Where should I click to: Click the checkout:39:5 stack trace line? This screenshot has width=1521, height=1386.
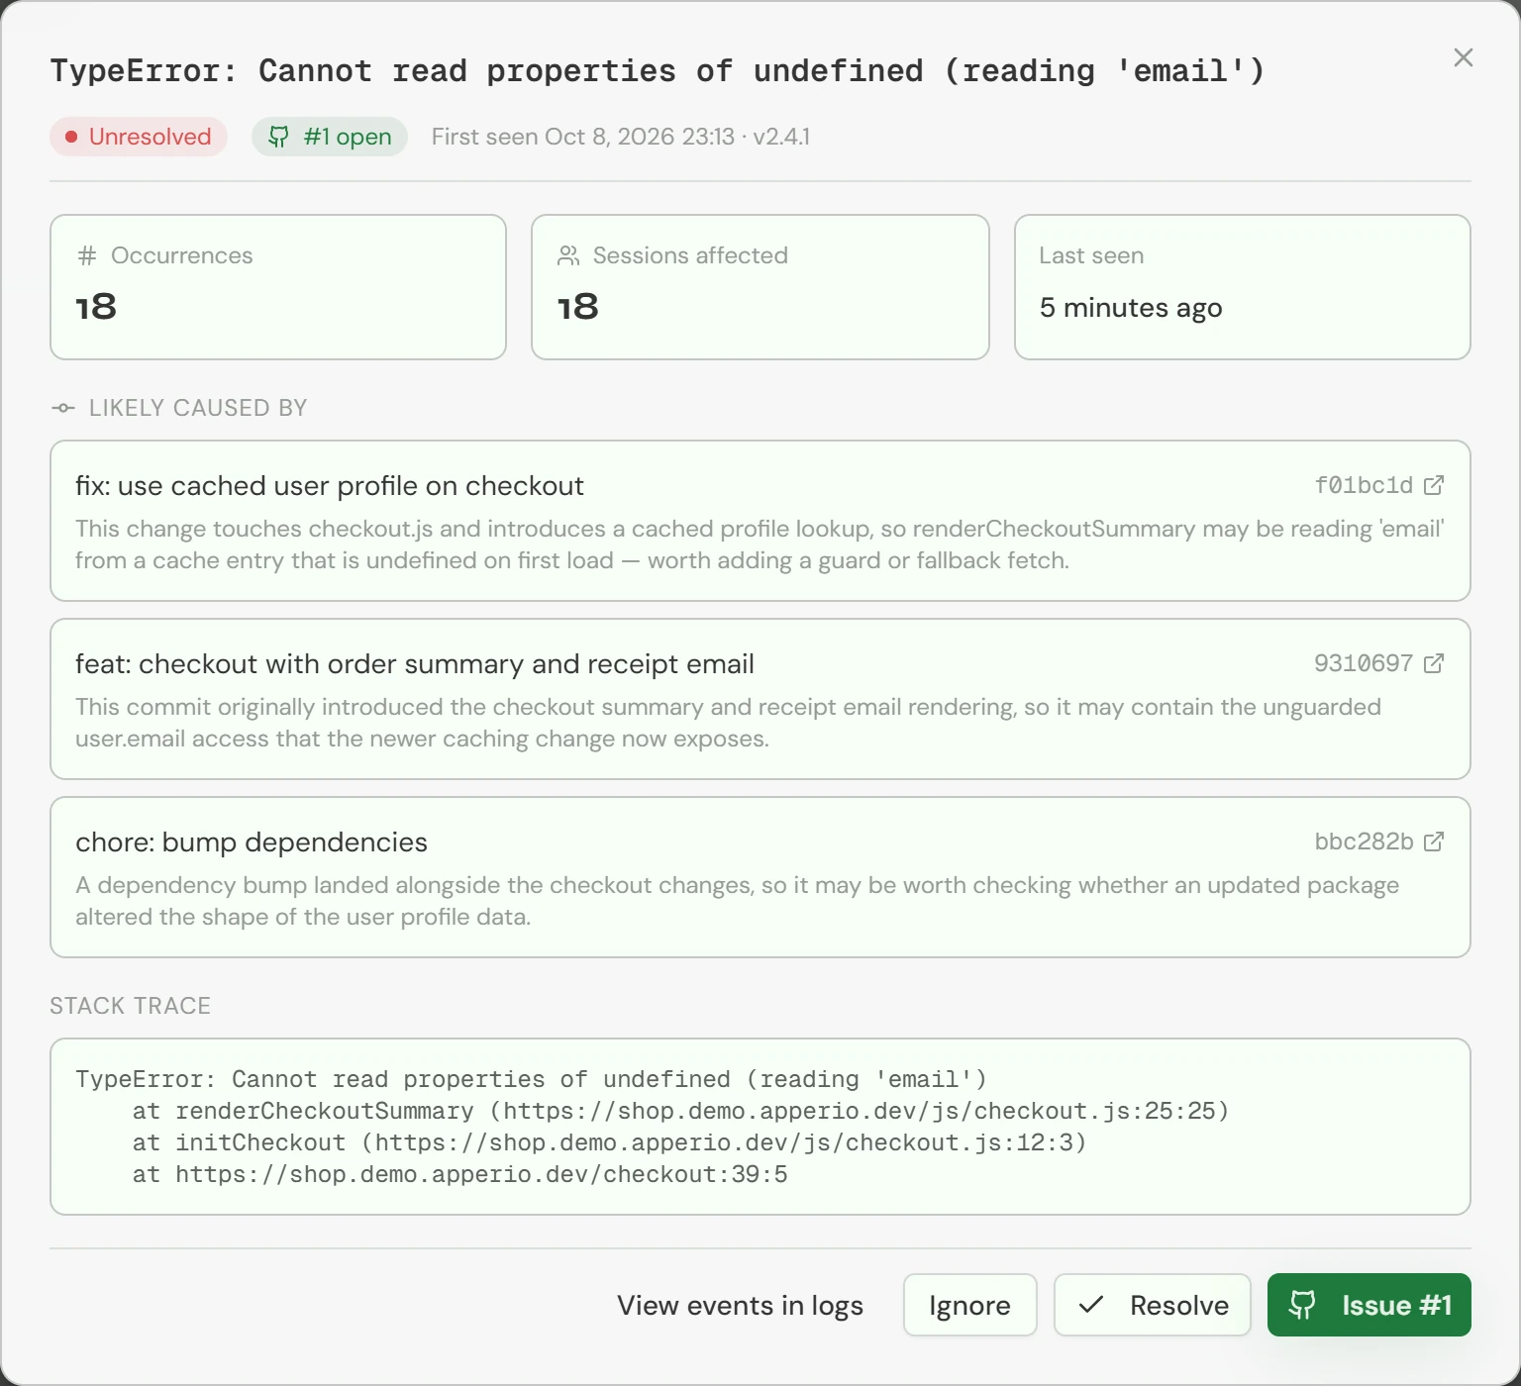[460, 1174]
